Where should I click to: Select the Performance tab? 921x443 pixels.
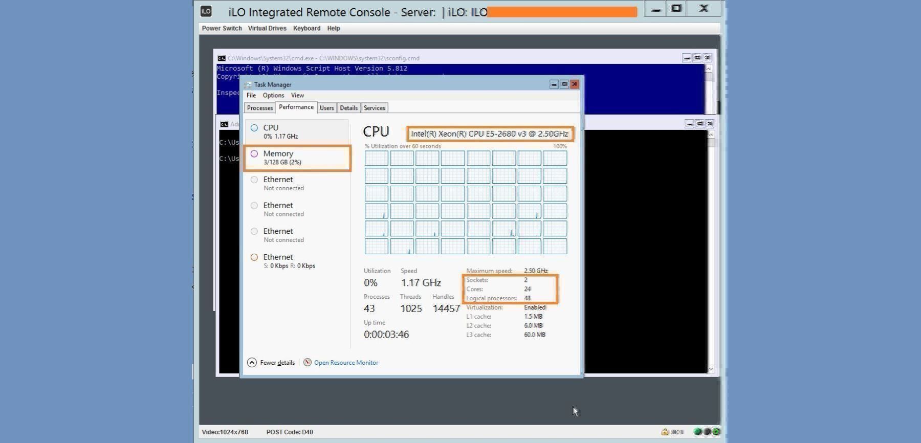296,107
